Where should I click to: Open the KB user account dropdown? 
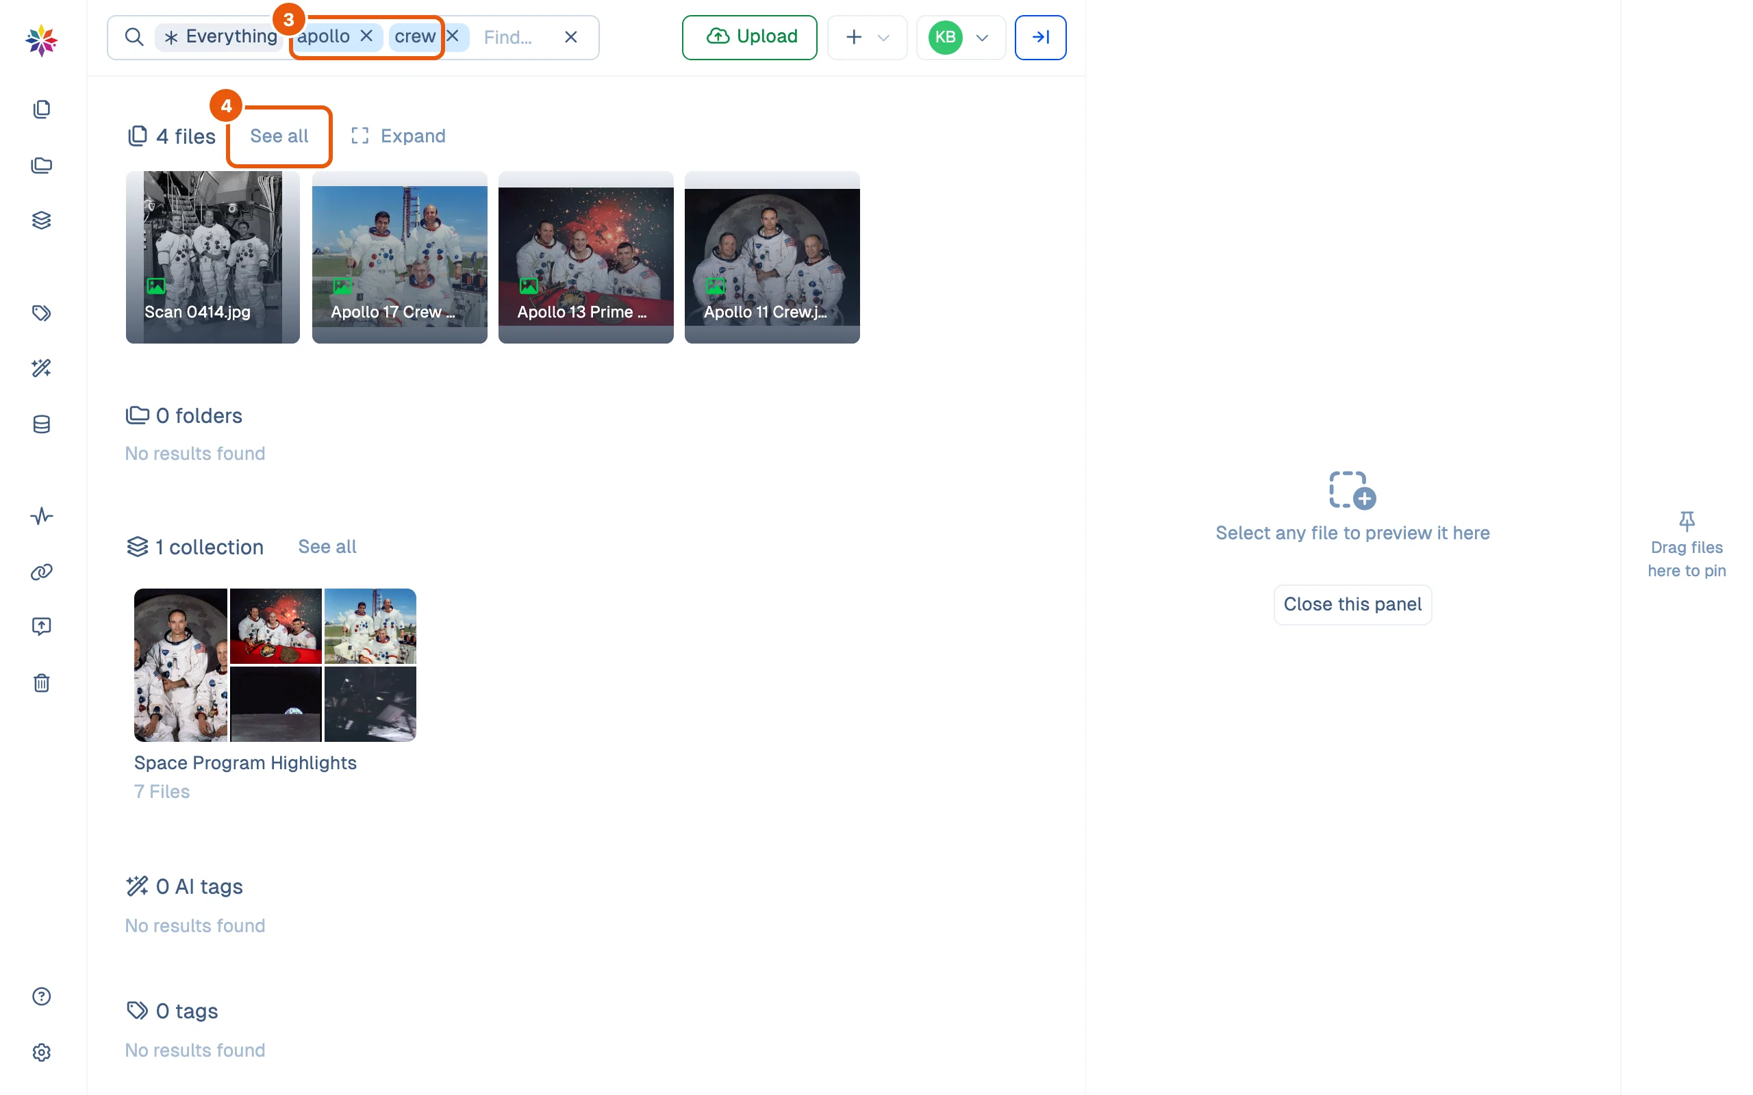(x=961, y=37)
